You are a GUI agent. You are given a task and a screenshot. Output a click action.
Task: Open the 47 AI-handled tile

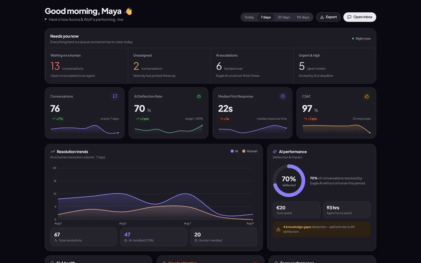pyautogui.click(x=154, y=237)
